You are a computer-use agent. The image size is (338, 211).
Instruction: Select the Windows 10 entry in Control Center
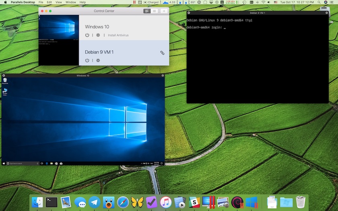point(124,28)
